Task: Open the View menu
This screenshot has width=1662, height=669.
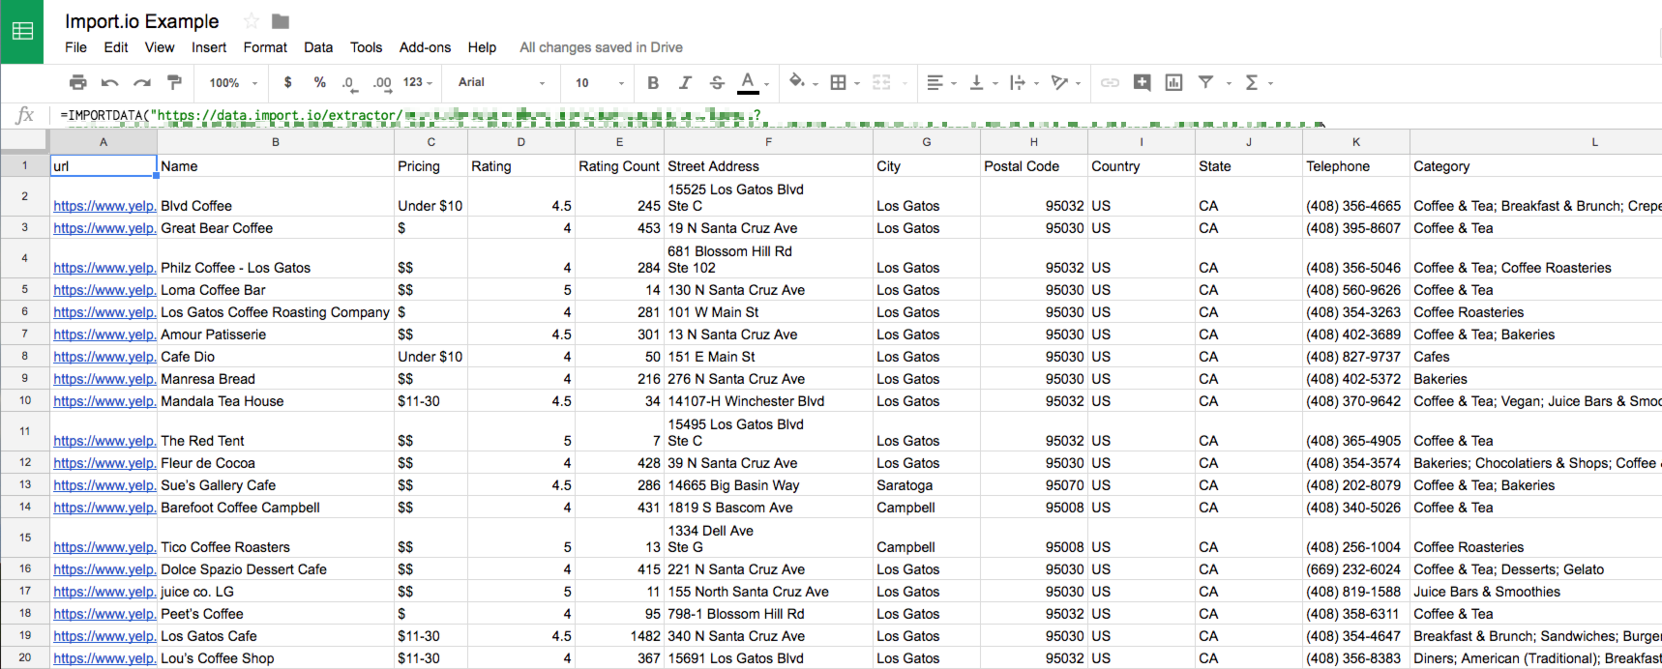Action: pos(160,47)
